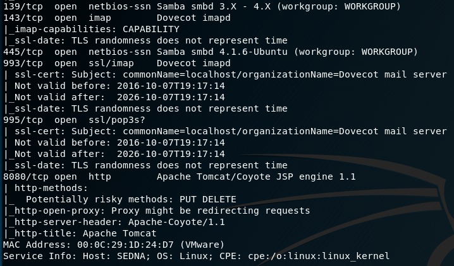Image resolution: width=454 pixels, height=266 pixels.
Task: Click the 995/tcp ssl/pop3s? line
Action: click(x=74, y=120)
